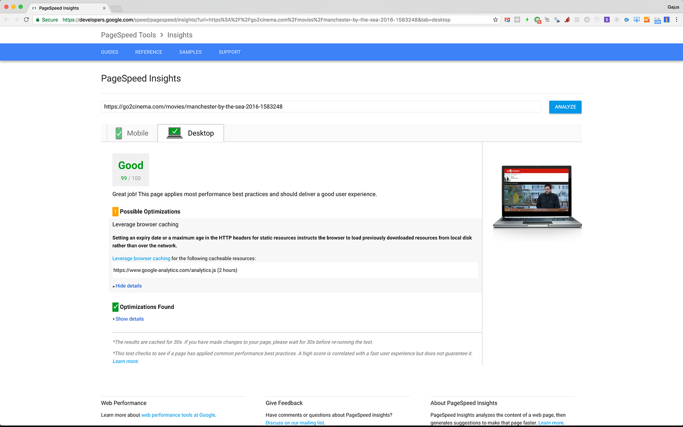
Task: Select the Desktop tab
Action: 191,133
